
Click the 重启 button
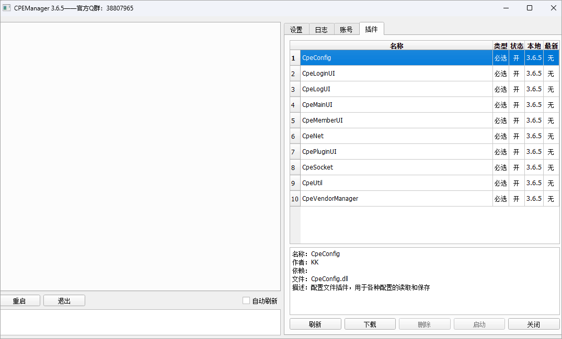tap(20, 301)
